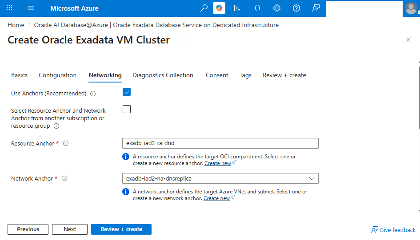Uncheck the Use Anchors checkbox
Viewport: 420px width, 240px height.
pyautogui.click(x=127, y=92)
